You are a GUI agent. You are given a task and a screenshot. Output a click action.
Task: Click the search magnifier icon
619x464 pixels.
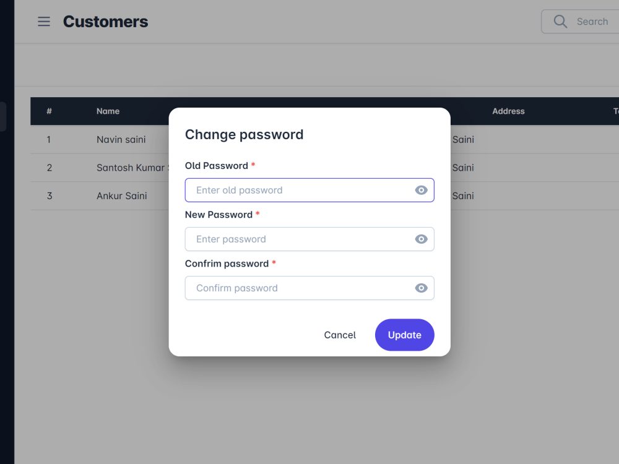click(x=560, y=21)
